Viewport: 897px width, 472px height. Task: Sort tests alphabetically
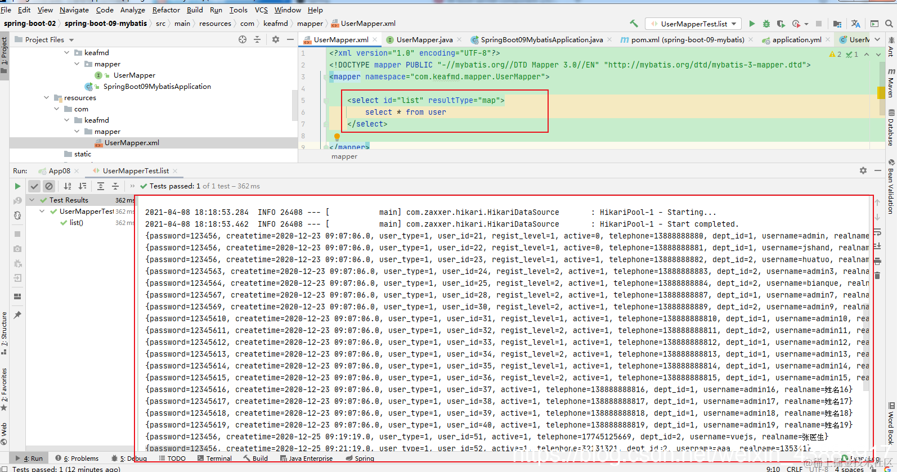point(68,186)
